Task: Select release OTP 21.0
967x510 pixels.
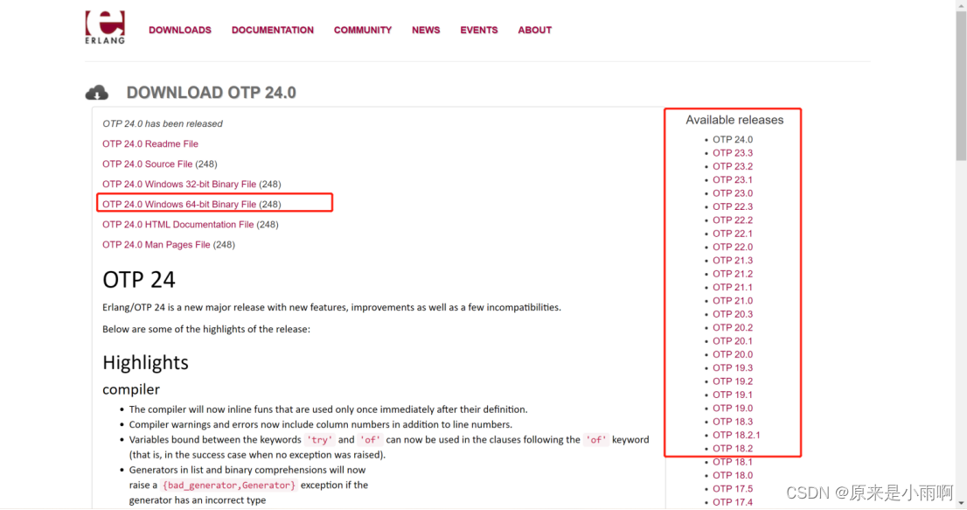Action: [733, 301]
